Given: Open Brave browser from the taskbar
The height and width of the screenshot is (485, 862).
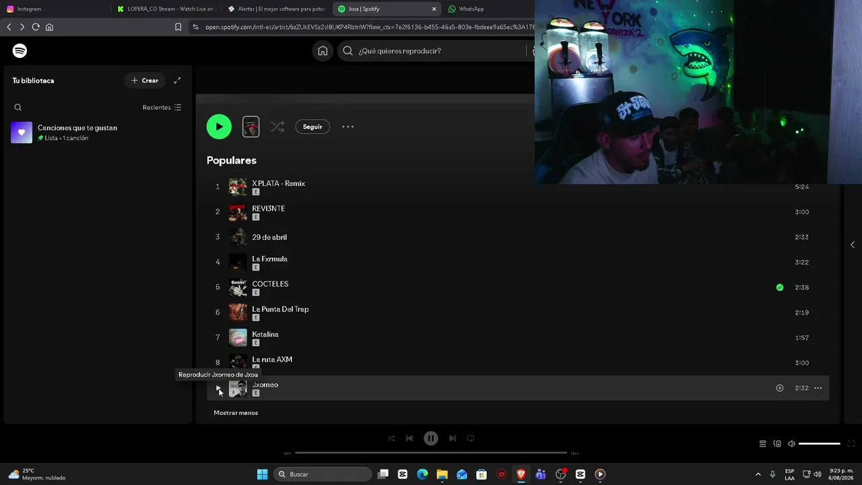Looking at the screenshot, I should [x=521, y=474].
